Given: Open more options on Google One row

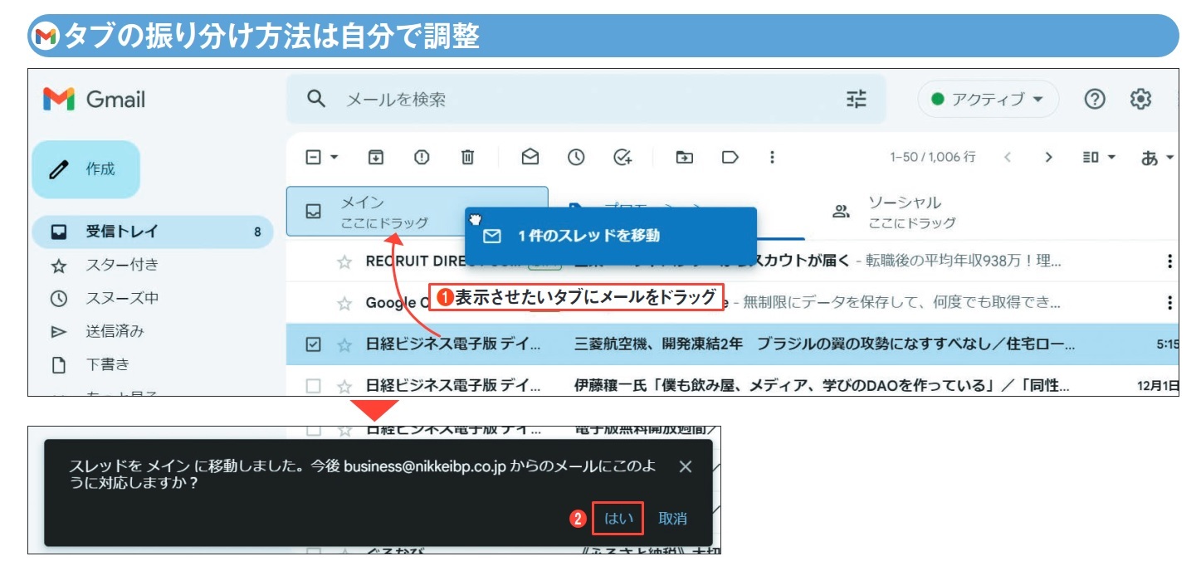Looking at the screenshot, I should pyautogui.click(x=1169, y=303).
